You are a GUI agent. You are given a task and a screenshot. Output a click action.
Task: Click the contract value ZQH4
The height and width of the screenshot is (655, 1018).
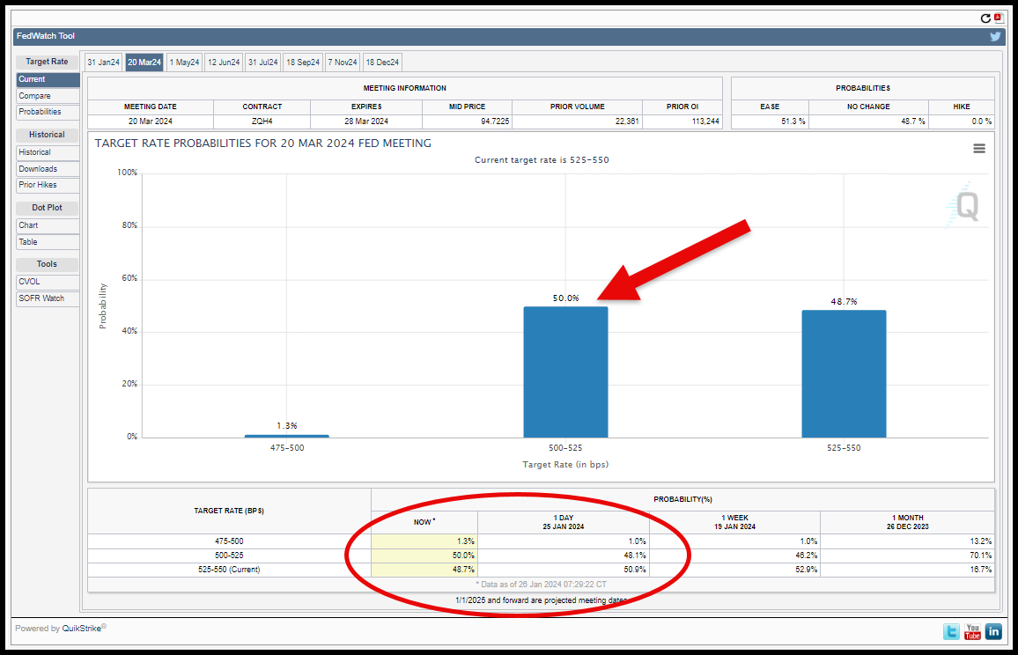(x=262, y=121)
